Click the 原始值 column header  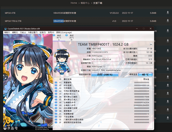pyautogui.click(x=146, y=79)
